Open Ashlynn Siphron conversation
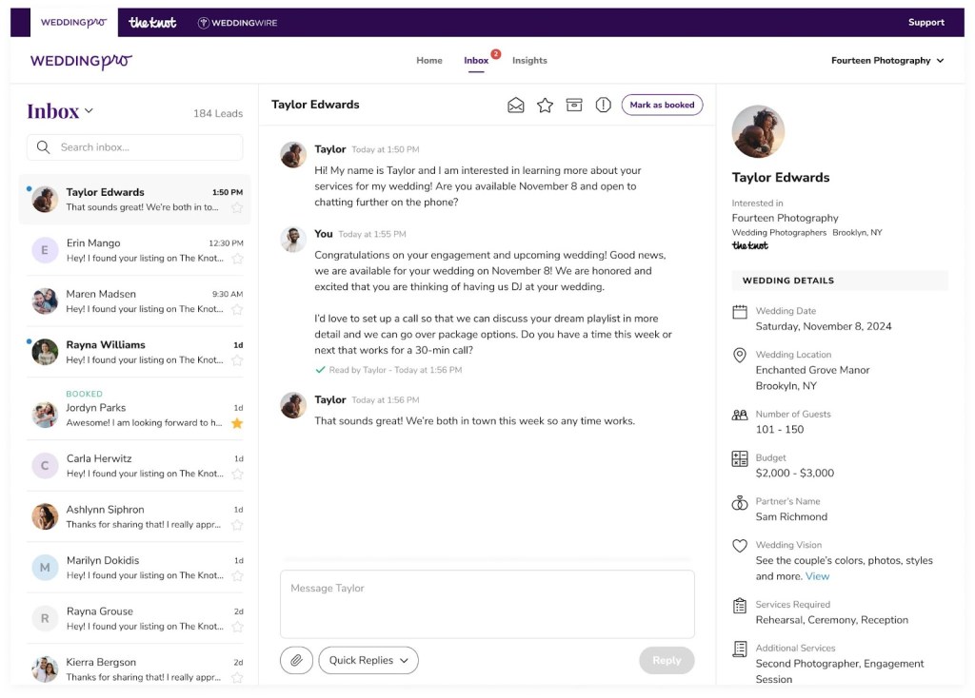Viewport: 975px width, 698px height. click(x=135, y=516)
